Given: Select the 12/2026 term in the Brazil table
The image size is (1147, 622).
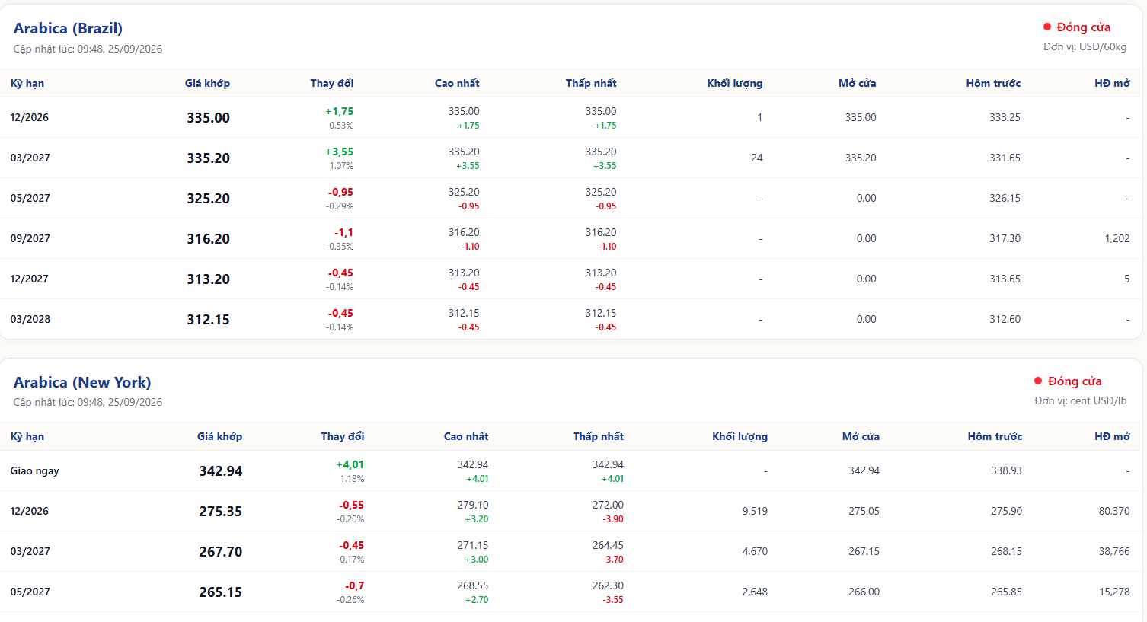Looking at the screenshot, I should (30, 117).
